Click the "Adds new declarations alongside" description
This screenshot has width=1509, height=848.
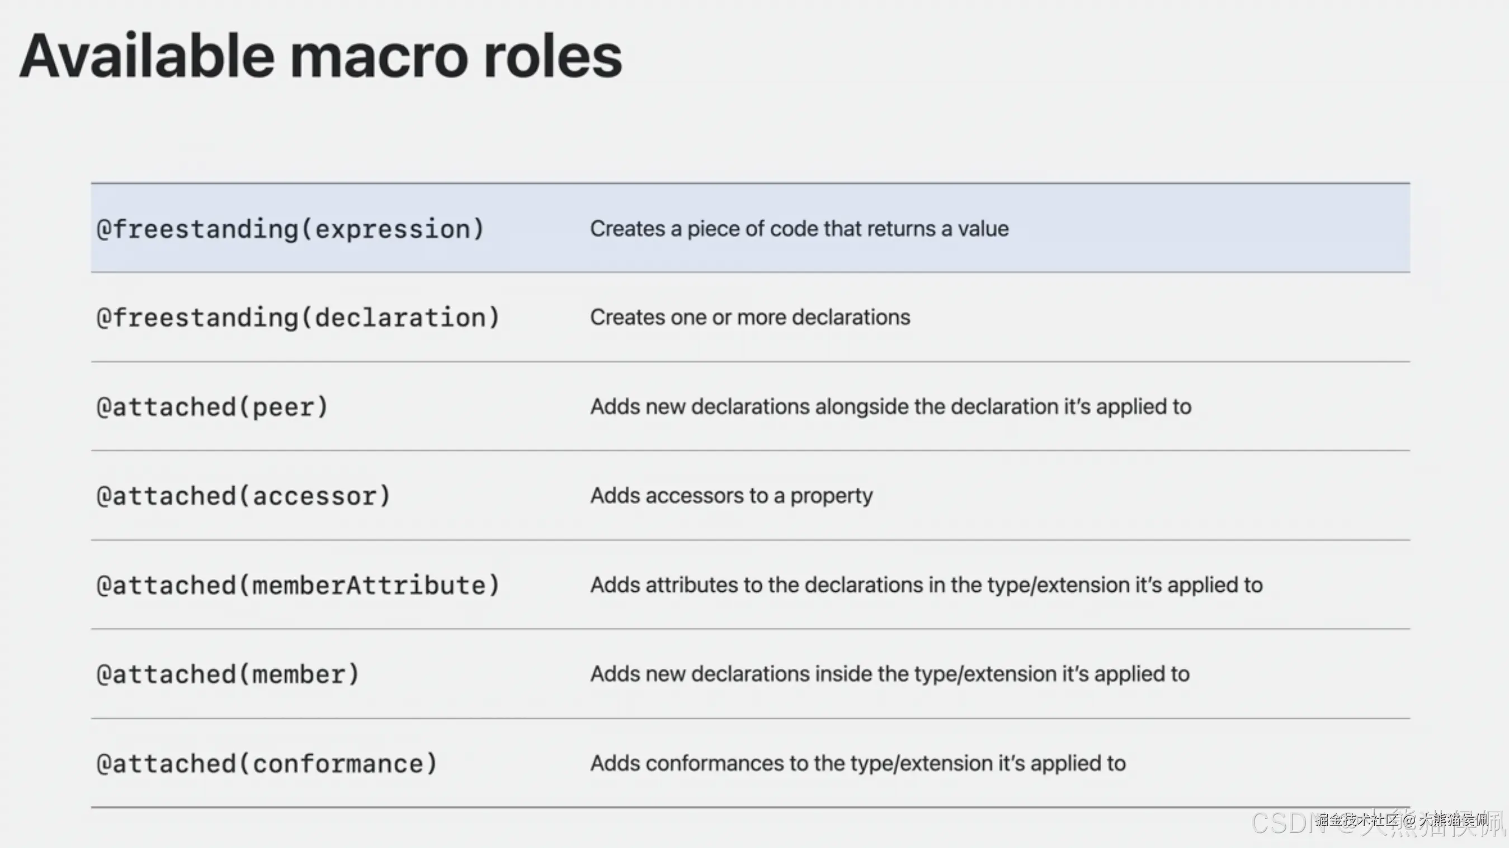(x=890, y=407)
